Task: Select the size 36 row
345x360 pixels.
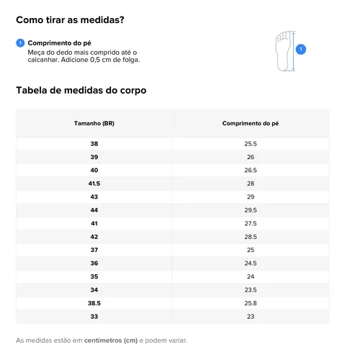Action: pos(172,264)
